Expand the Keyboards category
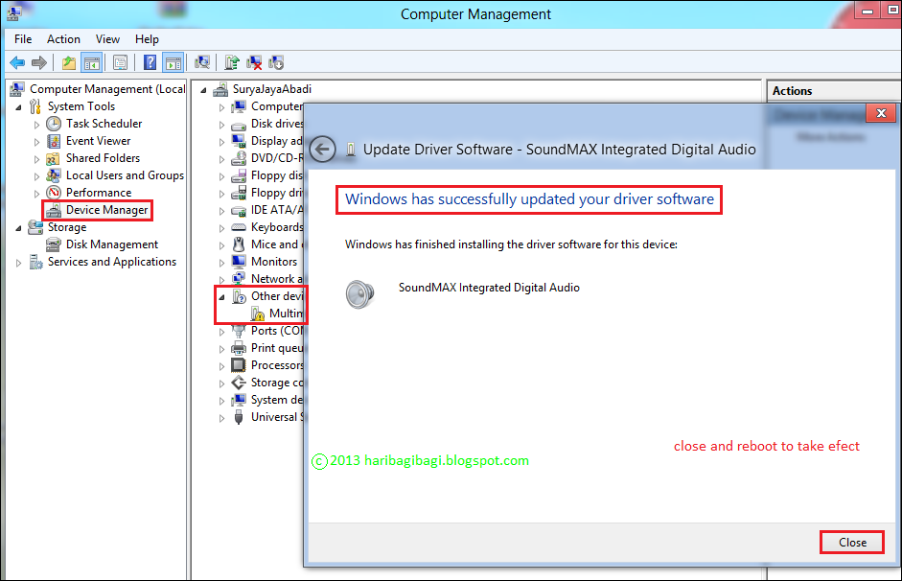Screen dimensions: 902x581 click(222, 228)
